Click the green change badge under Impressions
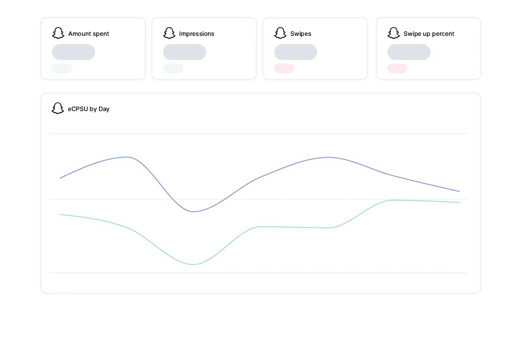Screen dimensions: 518x339 [173, 69]
